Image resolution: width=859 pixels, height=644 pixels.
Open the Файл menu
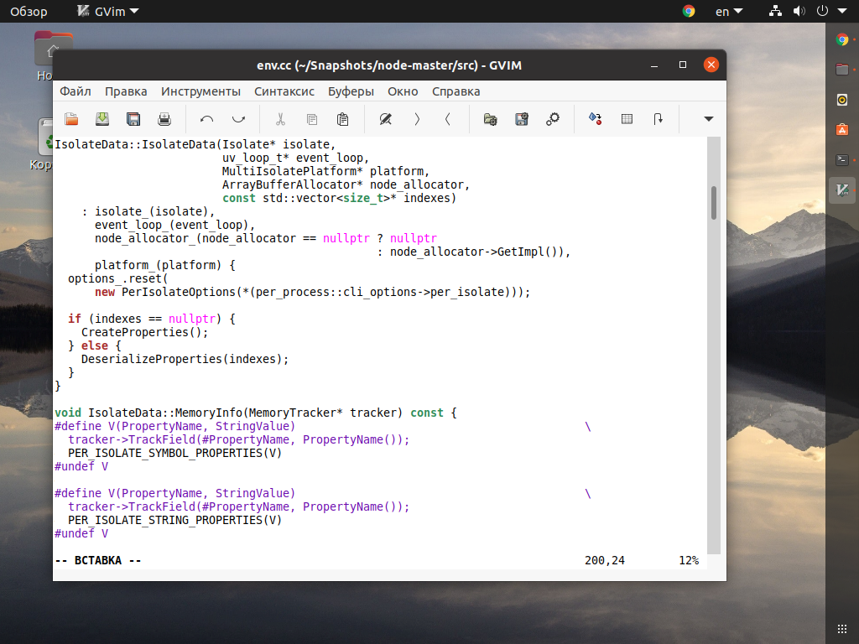[x=75, y=91]
